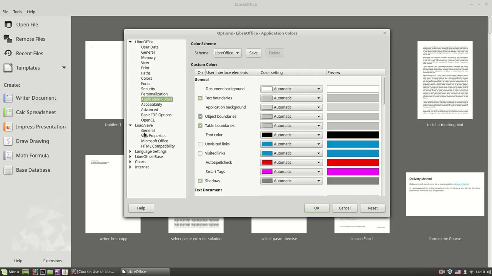Open Document background color dropdown
The height and width of the screenshot is (276, 492).
pos(291,89)
